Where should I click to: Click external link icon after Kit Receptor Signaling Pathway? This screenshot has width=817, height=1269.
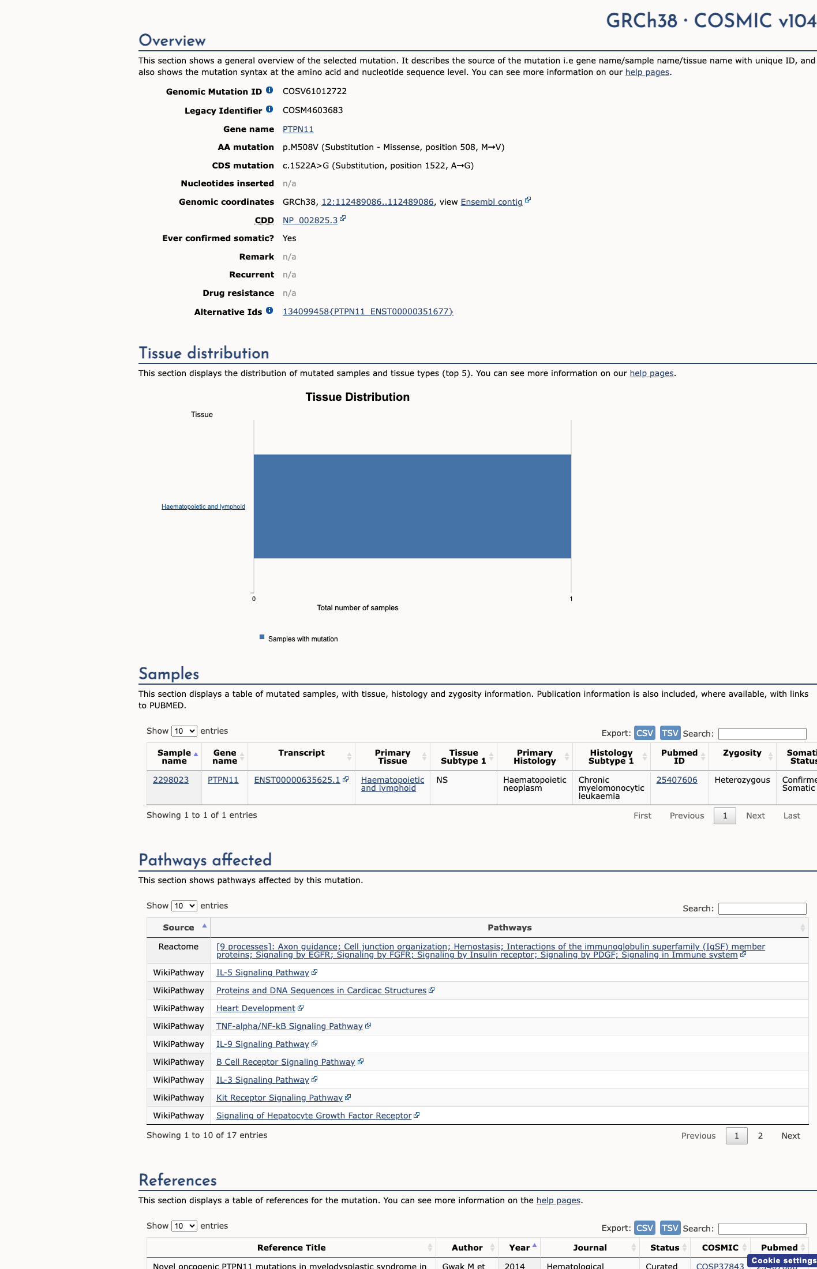pyautogui.click(x=348, y=1097)
